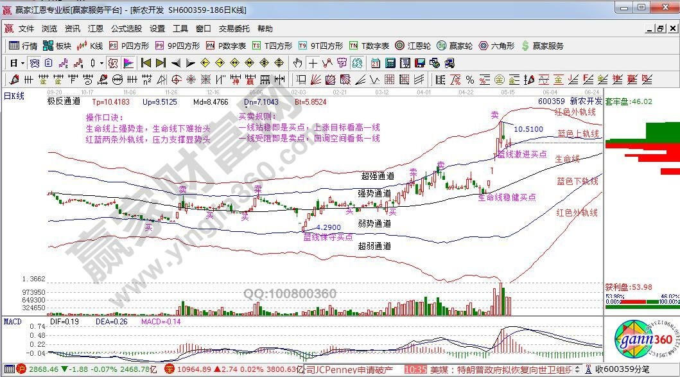Open the K线 candlestick chart view

90,46
